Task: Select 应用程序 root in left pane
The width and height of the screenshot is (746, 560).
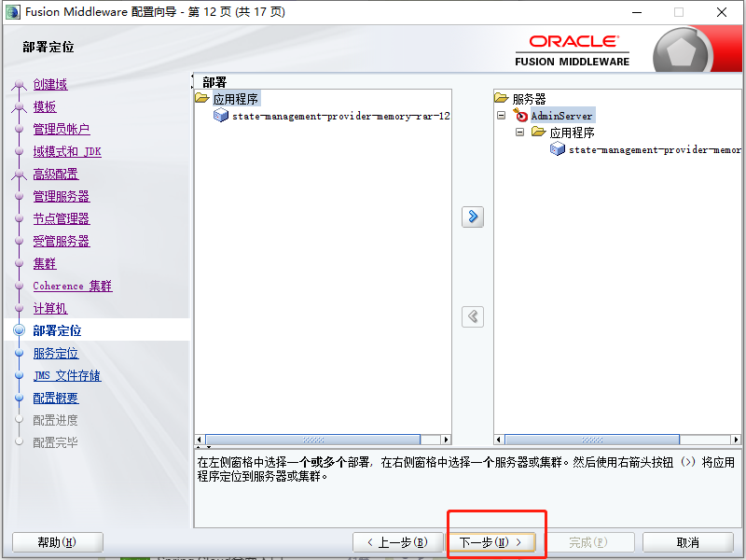Action: coord(236,99)
